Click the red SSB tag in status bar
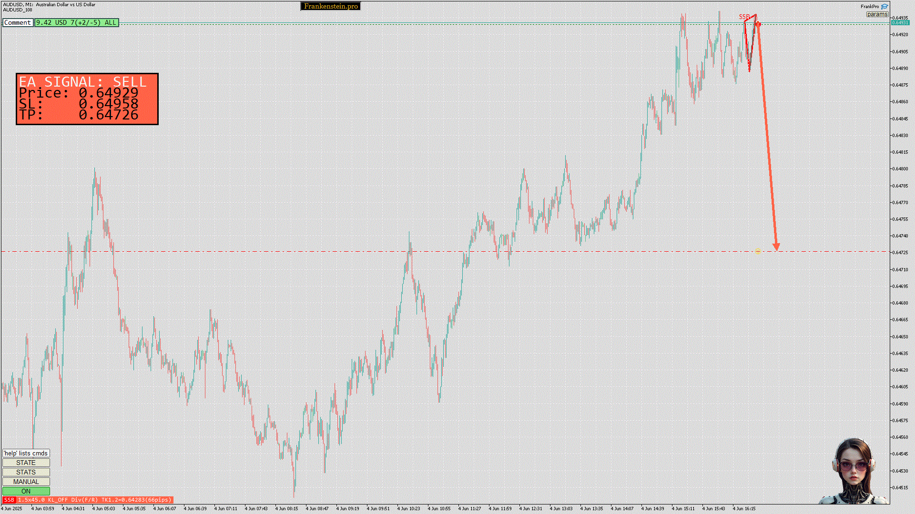This screenshot has height=514, width=915. [x=9, y=500]
